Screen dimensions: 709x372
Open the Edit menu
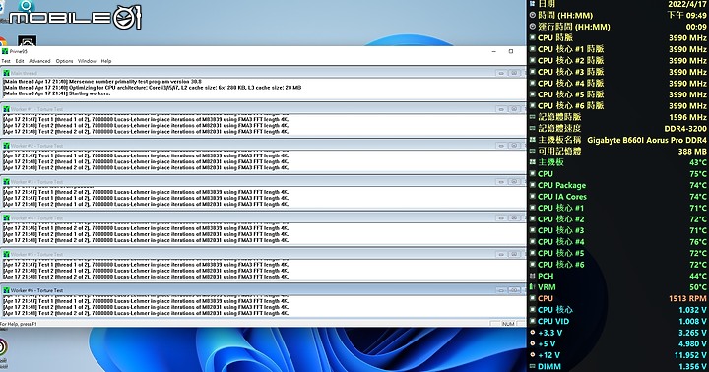point(20,61)
